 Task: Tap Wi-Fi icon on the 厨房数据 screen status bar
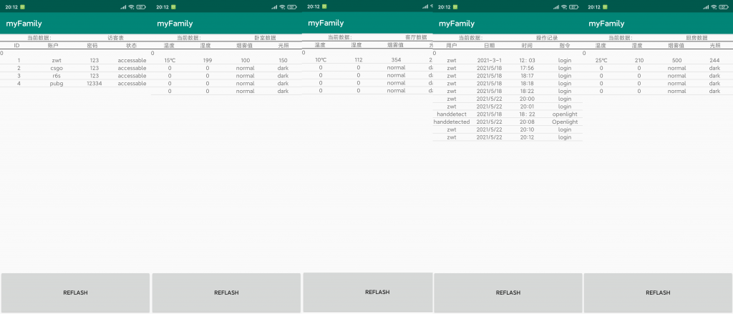(x=714, y=7)
